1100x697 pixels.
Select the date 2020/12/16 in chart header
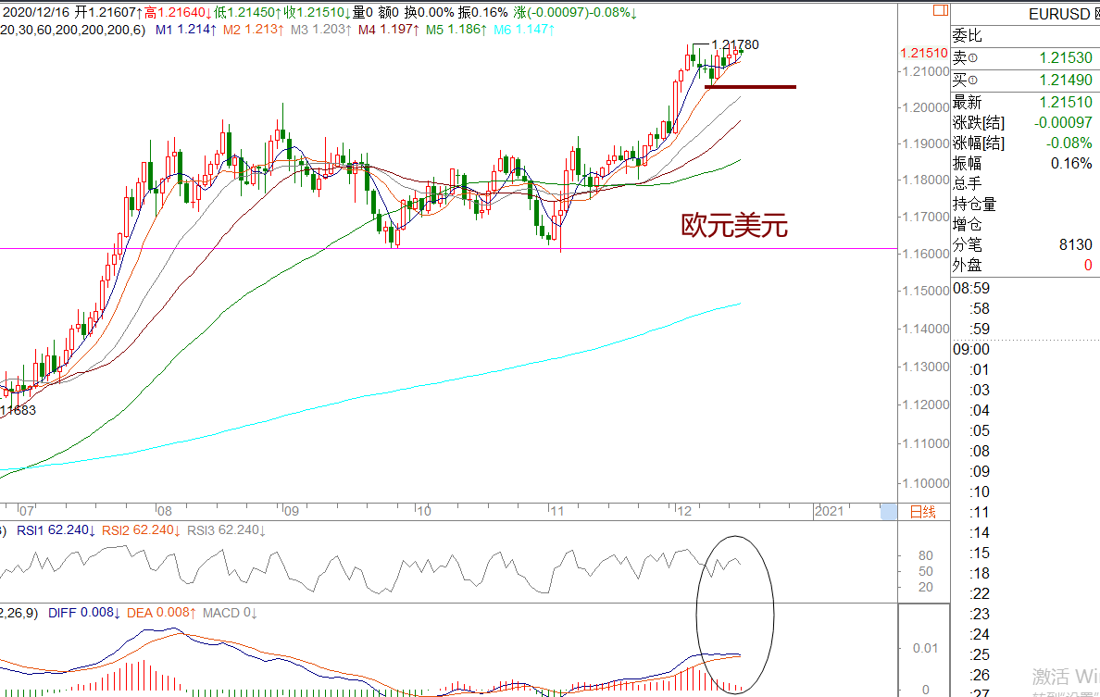click(38, 12)
